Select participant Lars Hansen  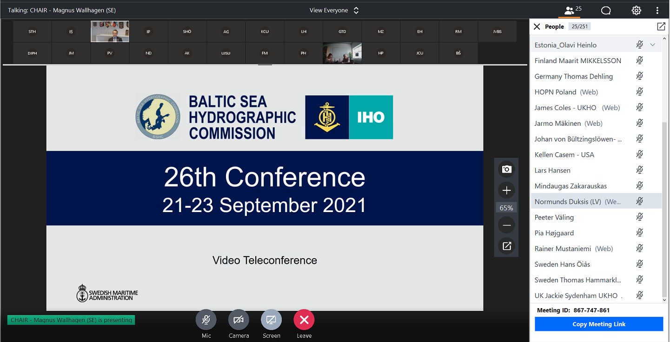click(596, 170)
